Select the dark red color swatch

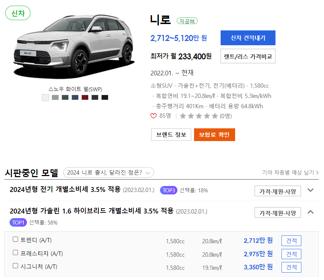[x=85, y=97]
